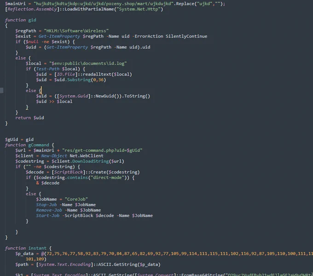Click the '$gUid = gid' assignment line

(19, 139)
